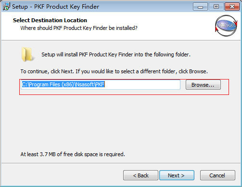Close the PKF setup window

[x=232, y=7]
